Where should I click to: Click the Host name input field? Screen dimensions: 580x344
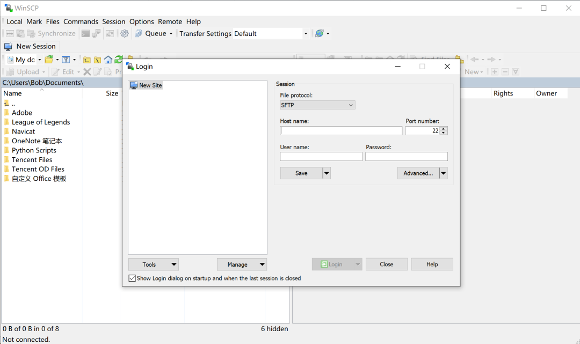341,131
